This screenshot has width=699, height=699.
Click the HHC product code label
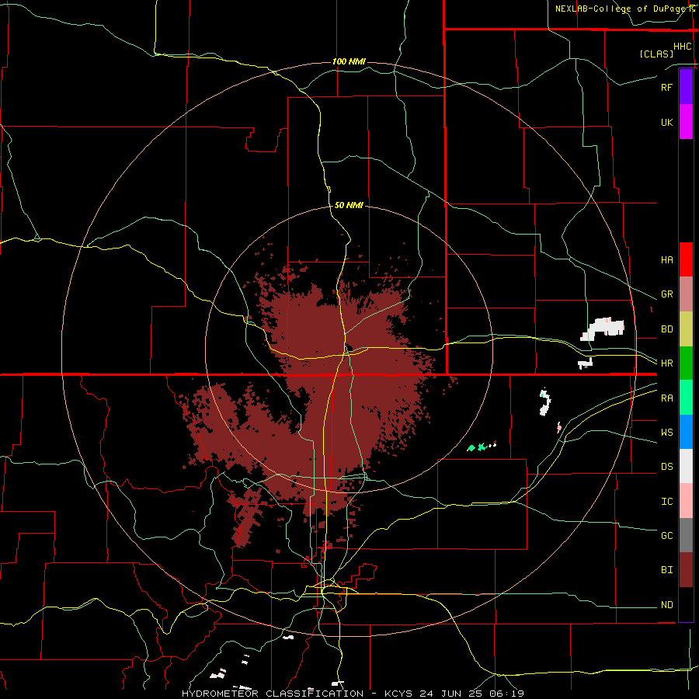coord(682,47)
